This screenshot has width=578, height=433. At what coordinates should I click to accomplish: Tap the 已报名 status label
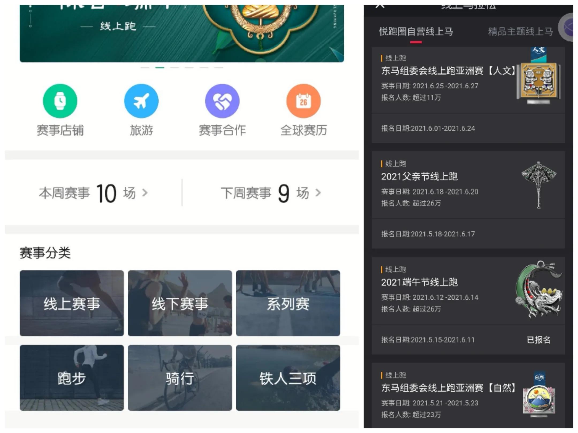(x=538, y=340)
